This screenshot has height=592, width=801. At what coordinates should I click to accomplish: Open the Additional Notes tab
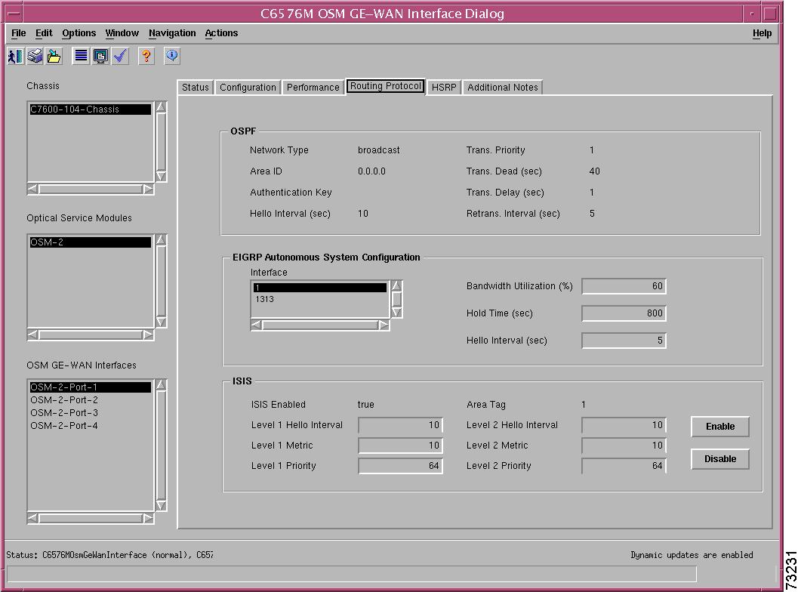[503, 88]
